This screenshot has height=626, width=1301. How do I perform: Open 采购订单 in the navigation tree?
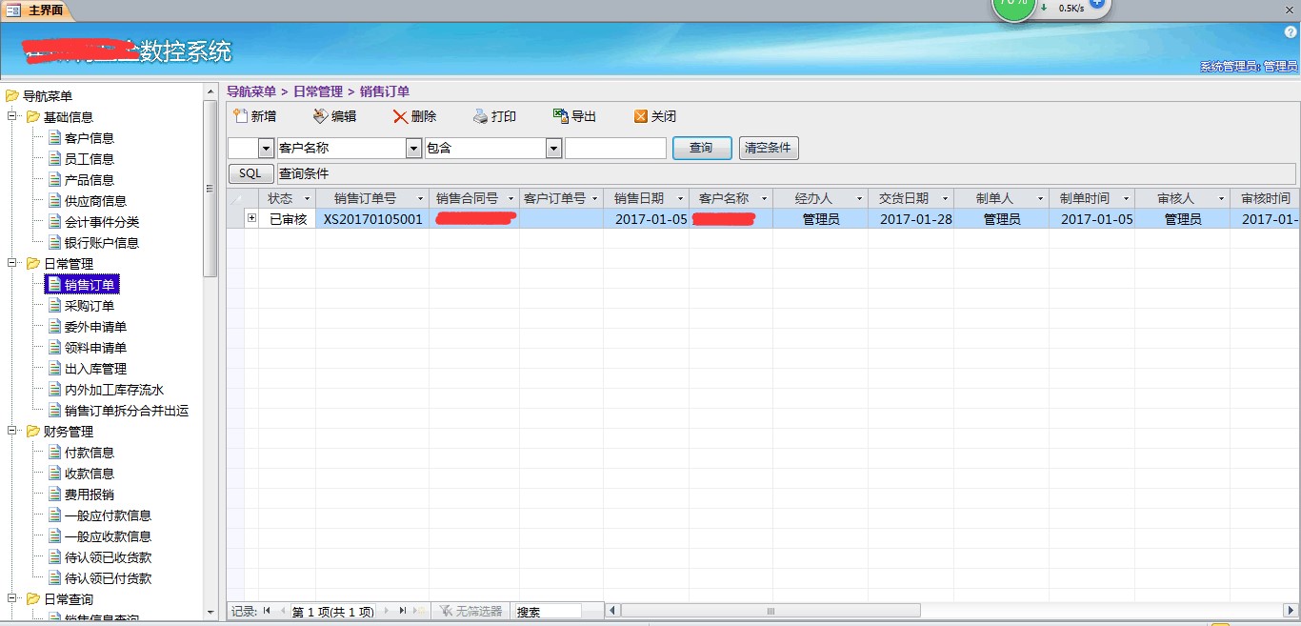click(90, 306)
